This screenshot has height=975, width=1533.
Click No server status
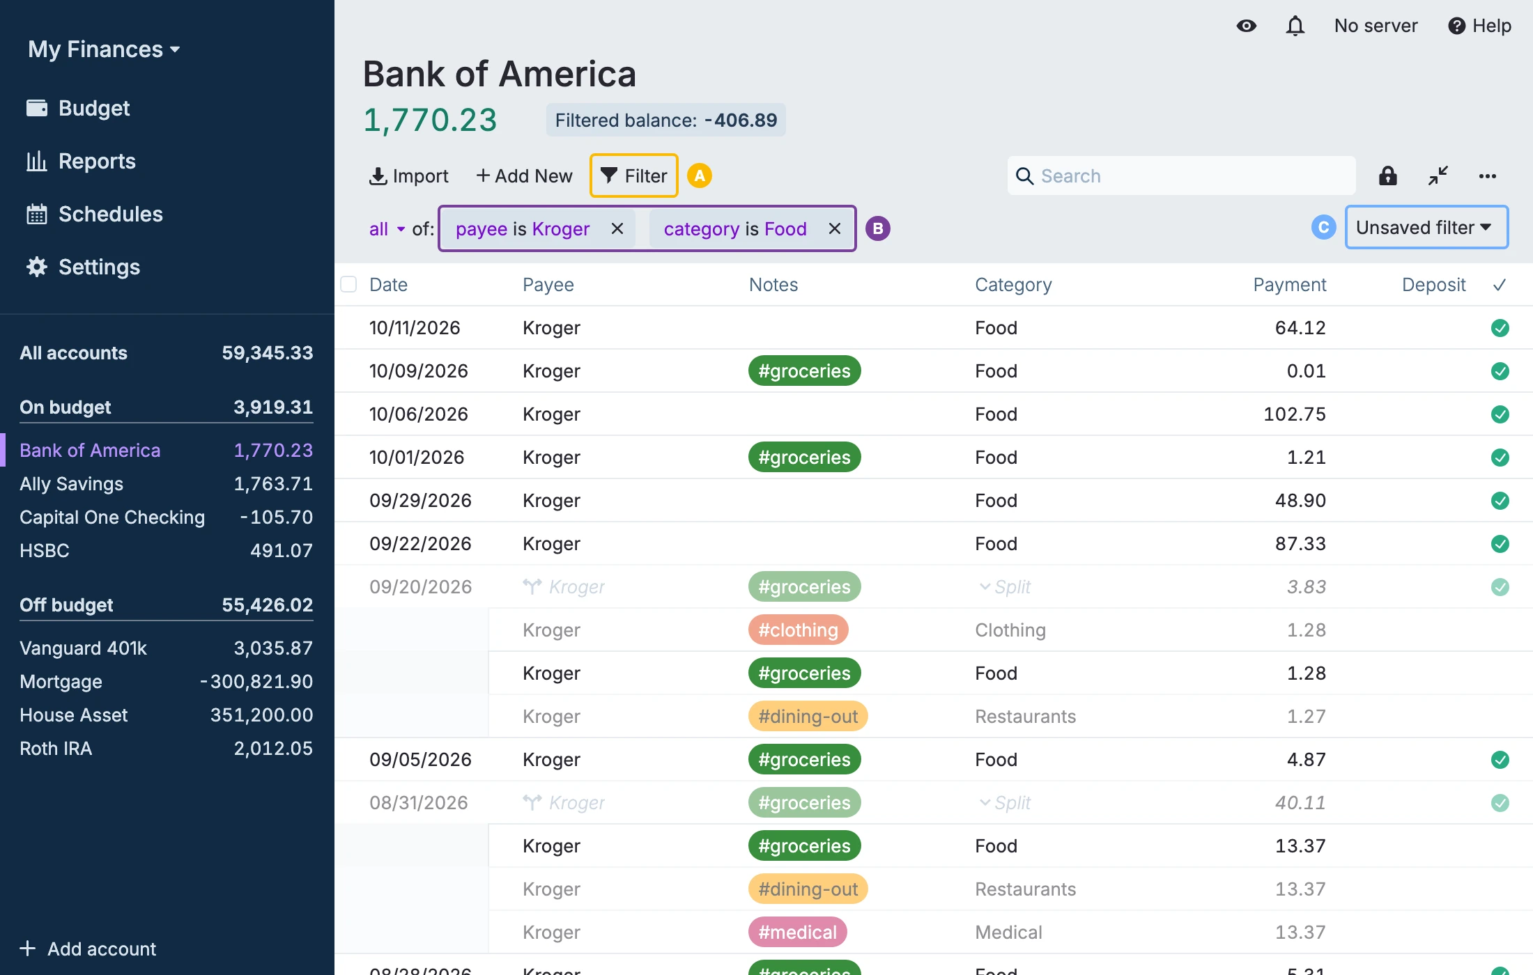pos(1376,26)
